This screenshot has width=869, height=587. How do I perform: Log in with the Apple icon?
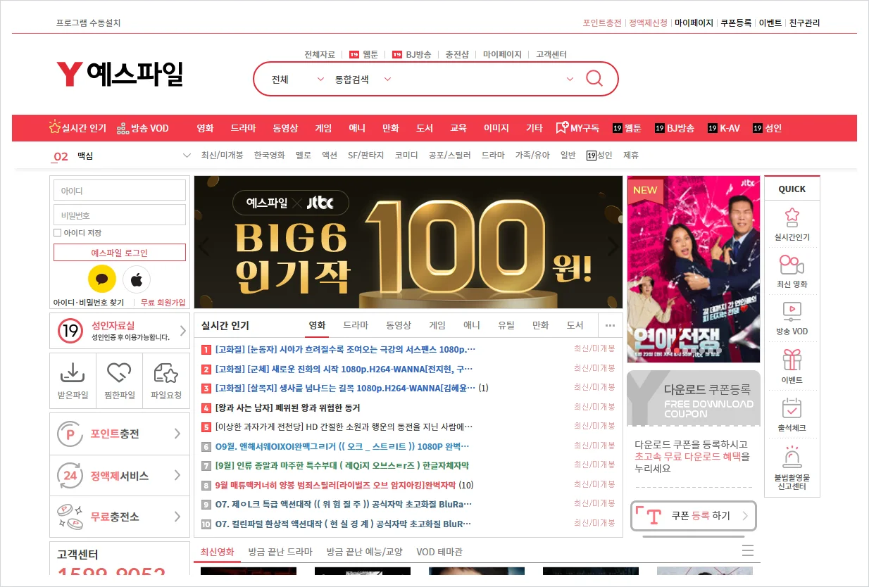click(x=137, y=279)
